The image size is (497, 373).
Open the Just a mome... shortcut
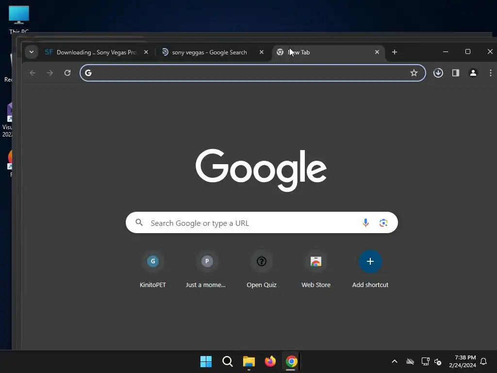207,270
